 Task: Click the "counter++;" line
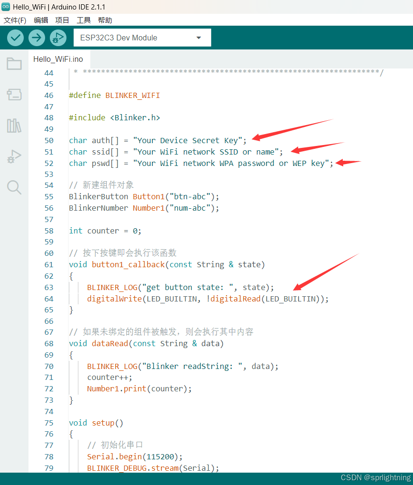coord(110,378)
